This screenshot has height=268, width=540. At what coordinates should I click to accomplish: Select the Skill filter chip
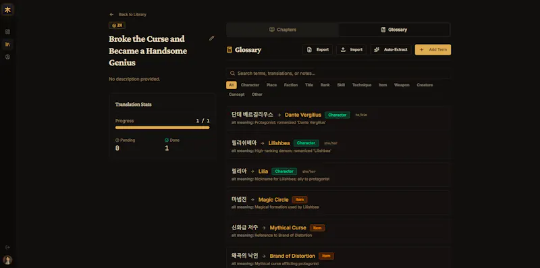[x=341, y=85]
